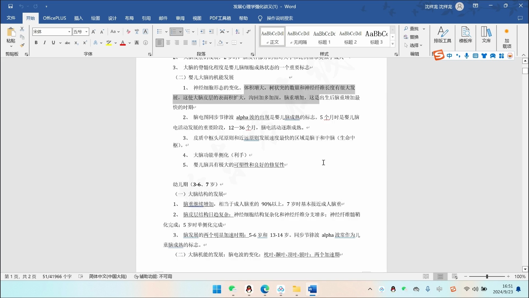The height and width of the screenshot is (298, 529).
Task: Switch to the 插入 insert tab
Action: pos(79,18)
